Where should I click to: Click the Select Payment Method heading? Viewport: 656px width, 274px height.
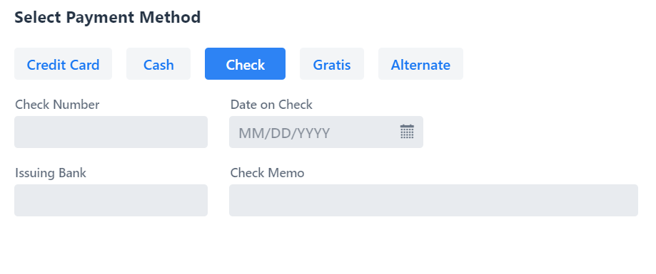[x=108, y=18]
